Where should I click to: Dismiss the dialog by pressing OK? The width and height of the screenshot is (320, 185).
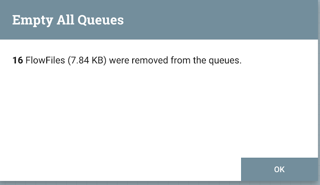[279, 169]
